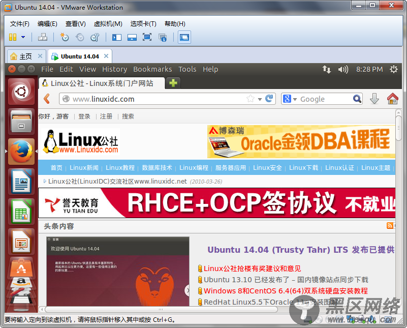The width and height of the screenshot is (407, 328).
Task: Click the Revert to snapshot icon
Action: pyautogui.click(x=80, y=38)
